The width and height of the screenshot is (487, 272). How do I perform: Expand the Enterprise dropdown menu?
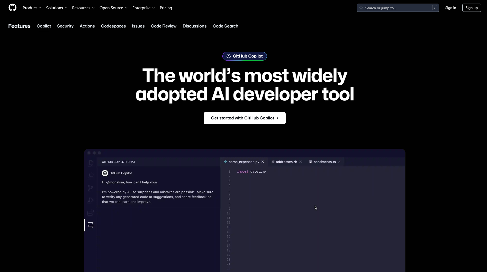[x=143, y=8]
